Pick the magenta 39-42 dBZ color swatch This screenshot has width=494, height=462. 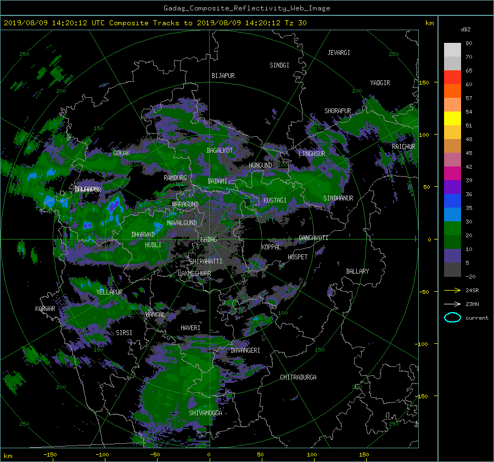[x=452, y=174]
